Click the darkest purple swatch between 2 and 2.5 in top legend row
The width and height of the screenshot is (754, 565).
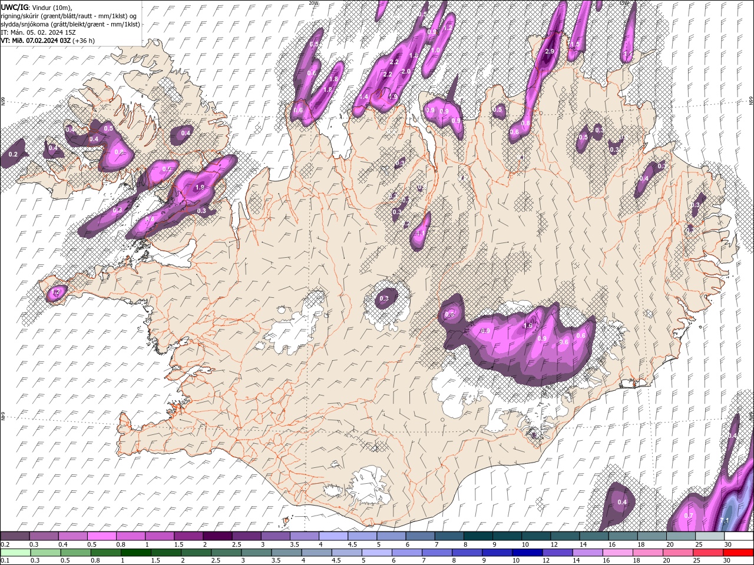pos(217,536)
